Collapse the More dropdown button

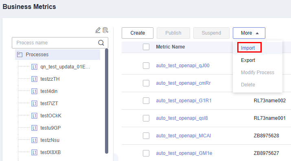(249, 33)
